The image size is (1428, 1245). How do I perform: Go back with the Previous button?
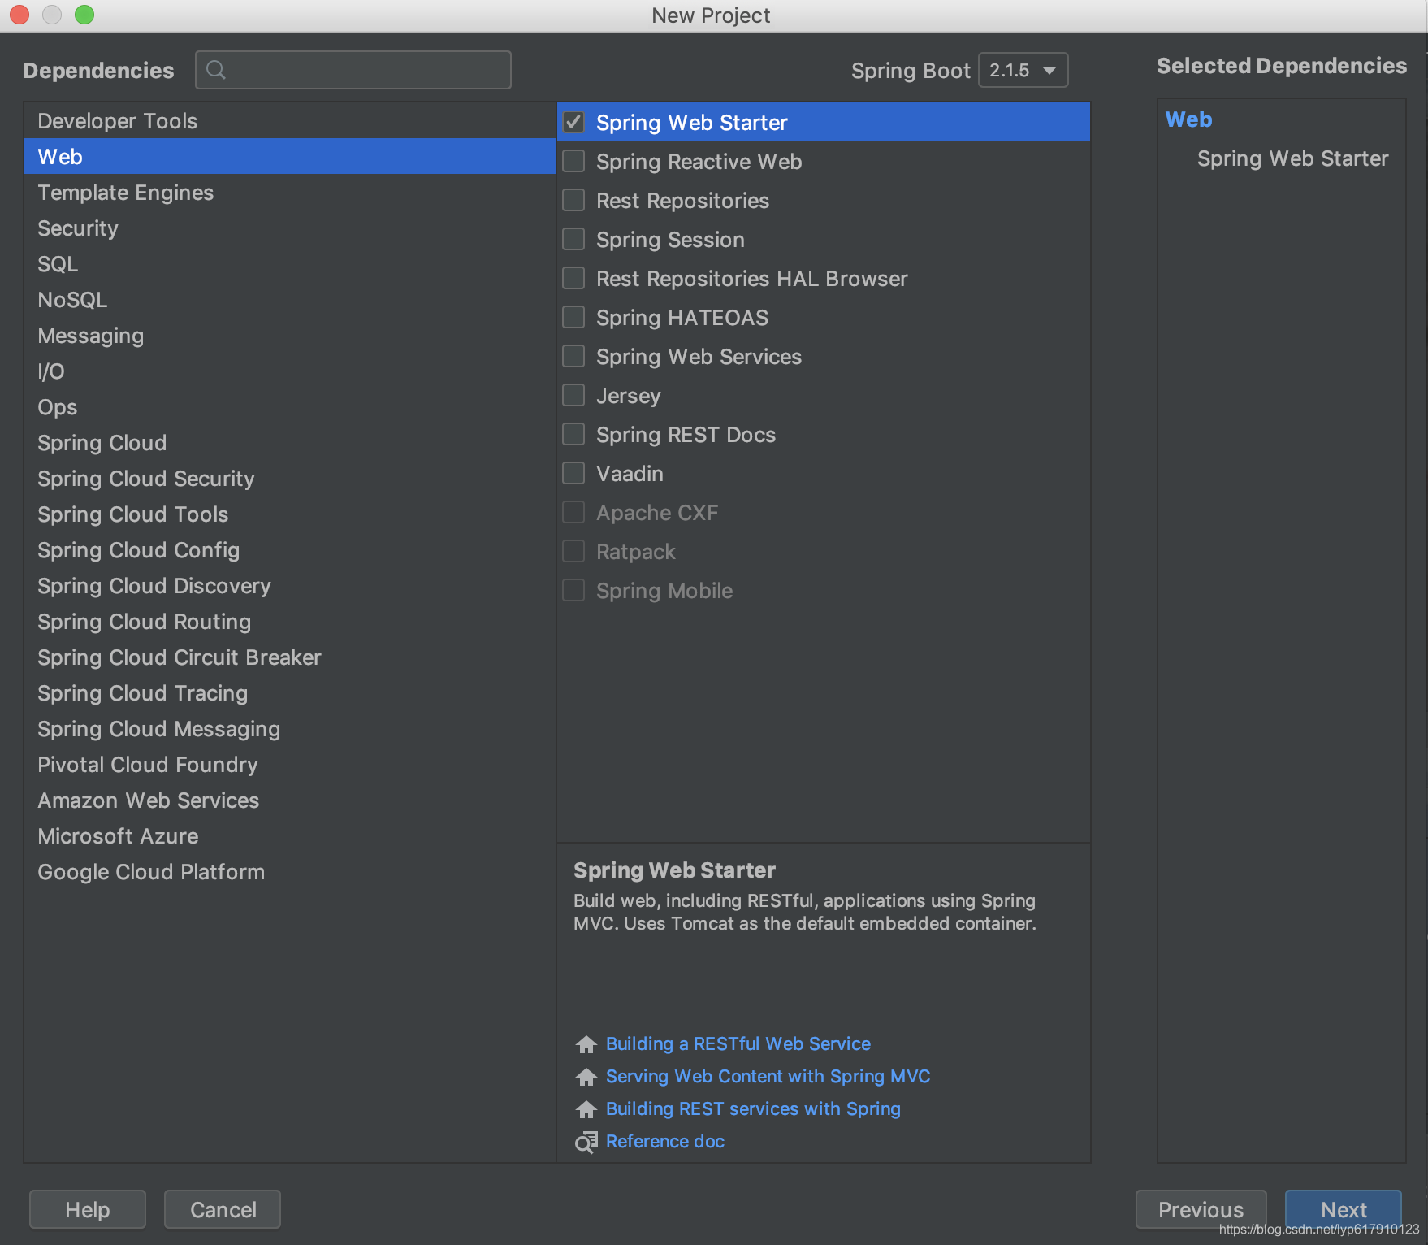[x=1201, y=1209]
